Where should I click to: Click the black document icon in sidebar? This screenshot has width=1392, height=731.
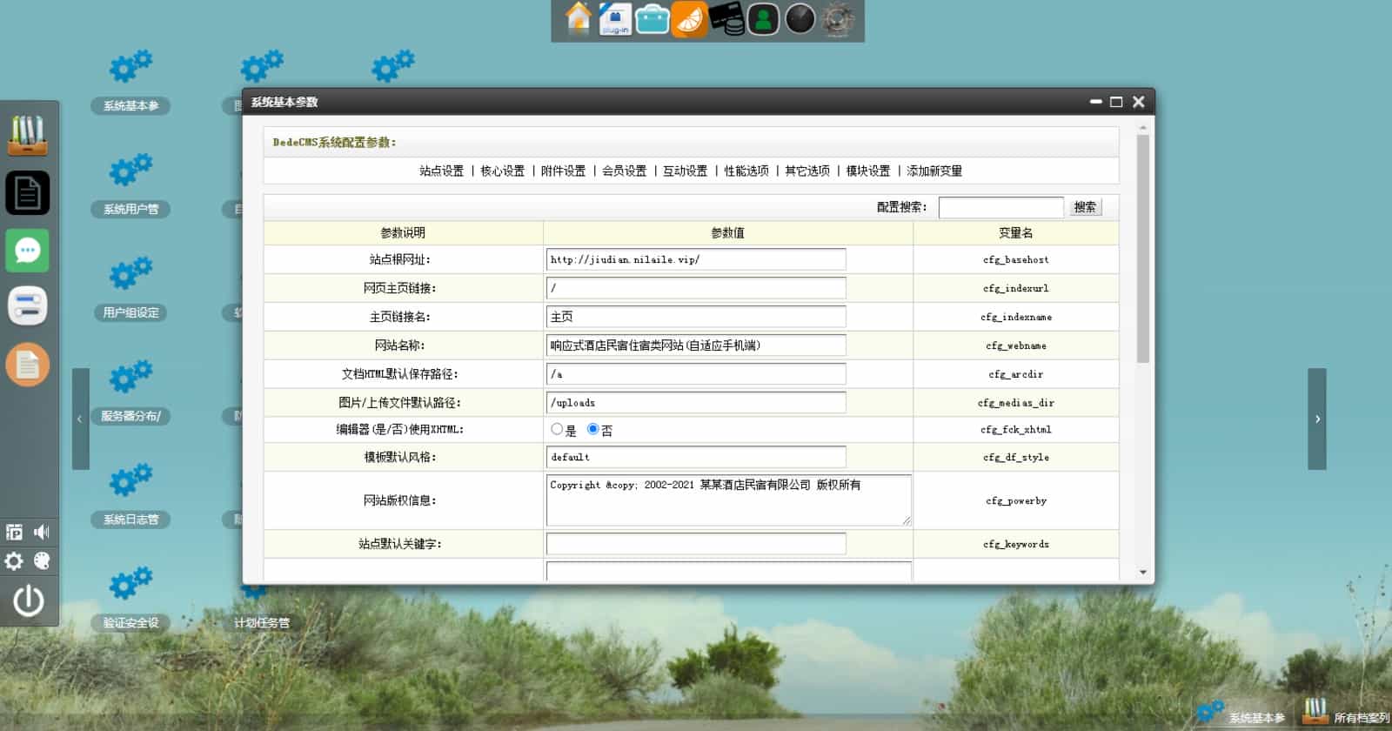28,192
